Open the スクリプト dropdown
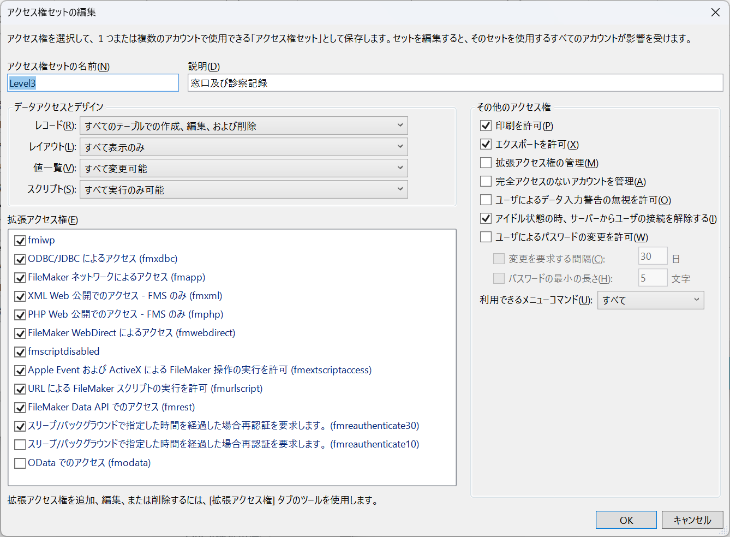The width and height of the screenshot is (730, 537). 244,189
